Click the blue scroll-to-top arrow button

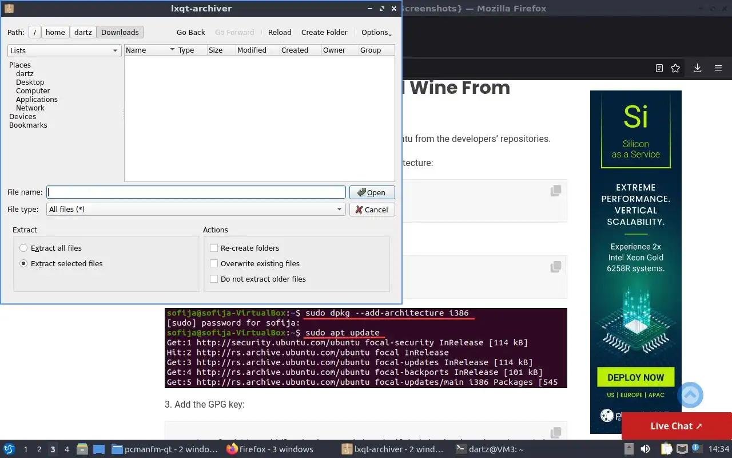(x=690, y=395)
